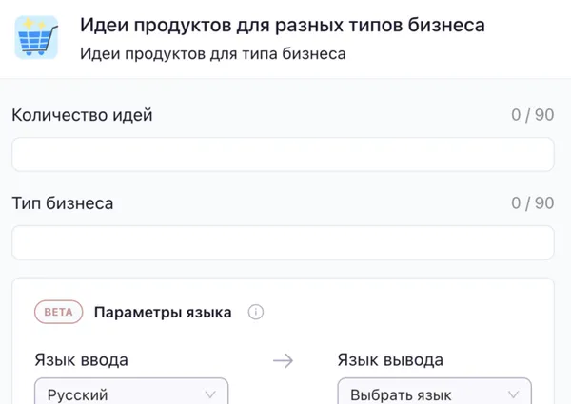Click the chevron in Выбрать язык dropdown

(513, 394)
